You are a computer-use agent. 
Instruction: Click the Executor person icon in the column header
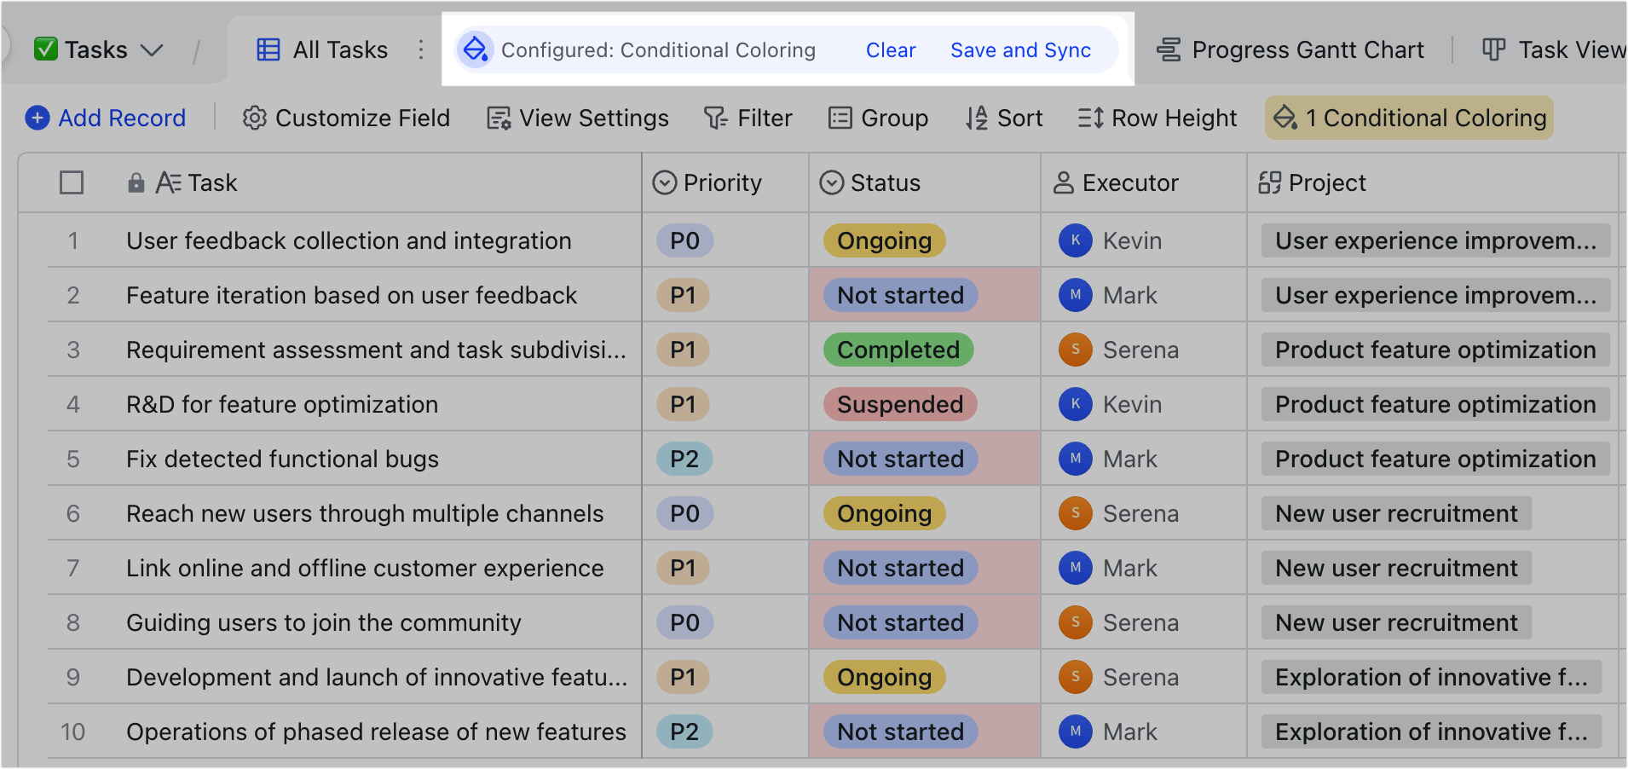pos(1064,182)
